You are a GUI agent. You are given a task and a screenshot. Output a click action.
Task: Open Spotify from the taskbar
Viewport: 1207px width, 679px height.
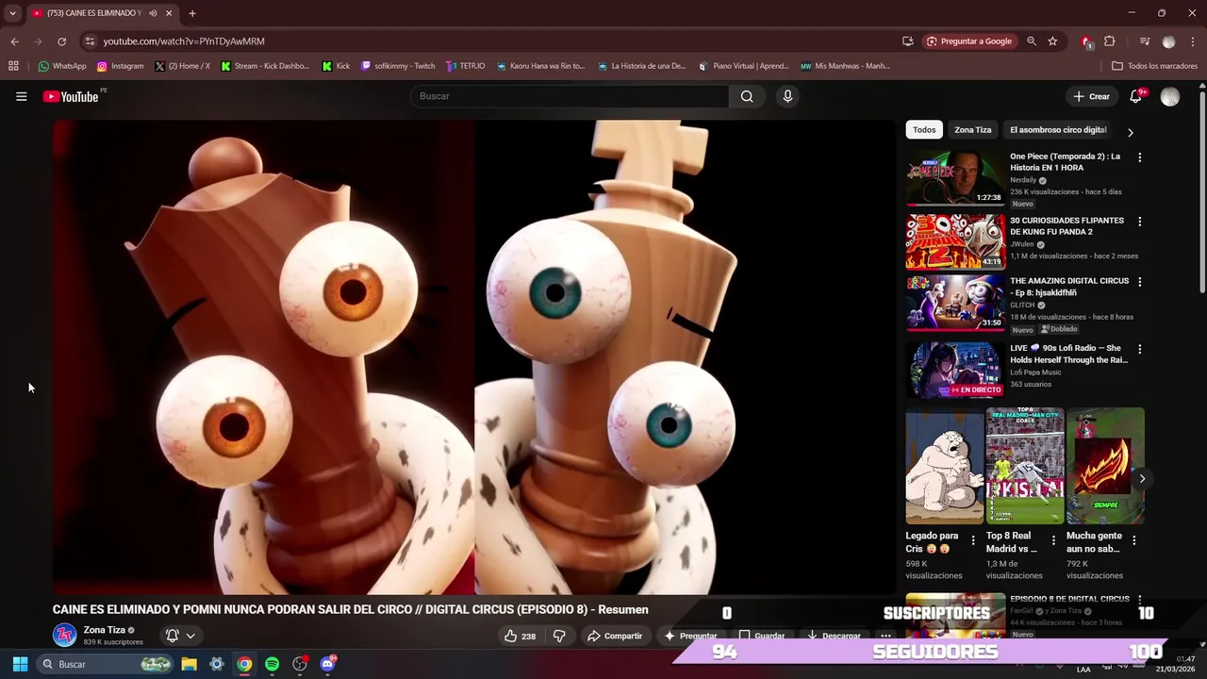tap(272, 664)
